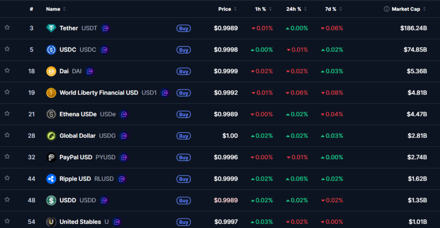Buy Tether with the Buy button
This screenshot has width=440, height=228.
(x=183, y=28)
